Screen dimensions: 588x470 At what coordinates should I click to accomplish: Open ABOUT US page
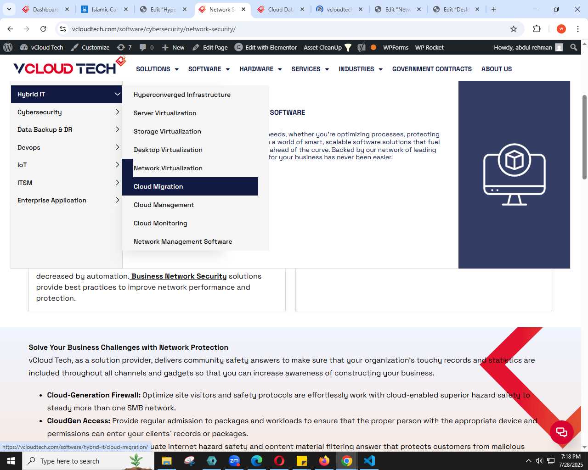[x=497, y=69]
